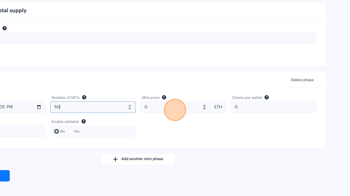
Task: Click the help icon under total supply heading
Action: [4, 28]
